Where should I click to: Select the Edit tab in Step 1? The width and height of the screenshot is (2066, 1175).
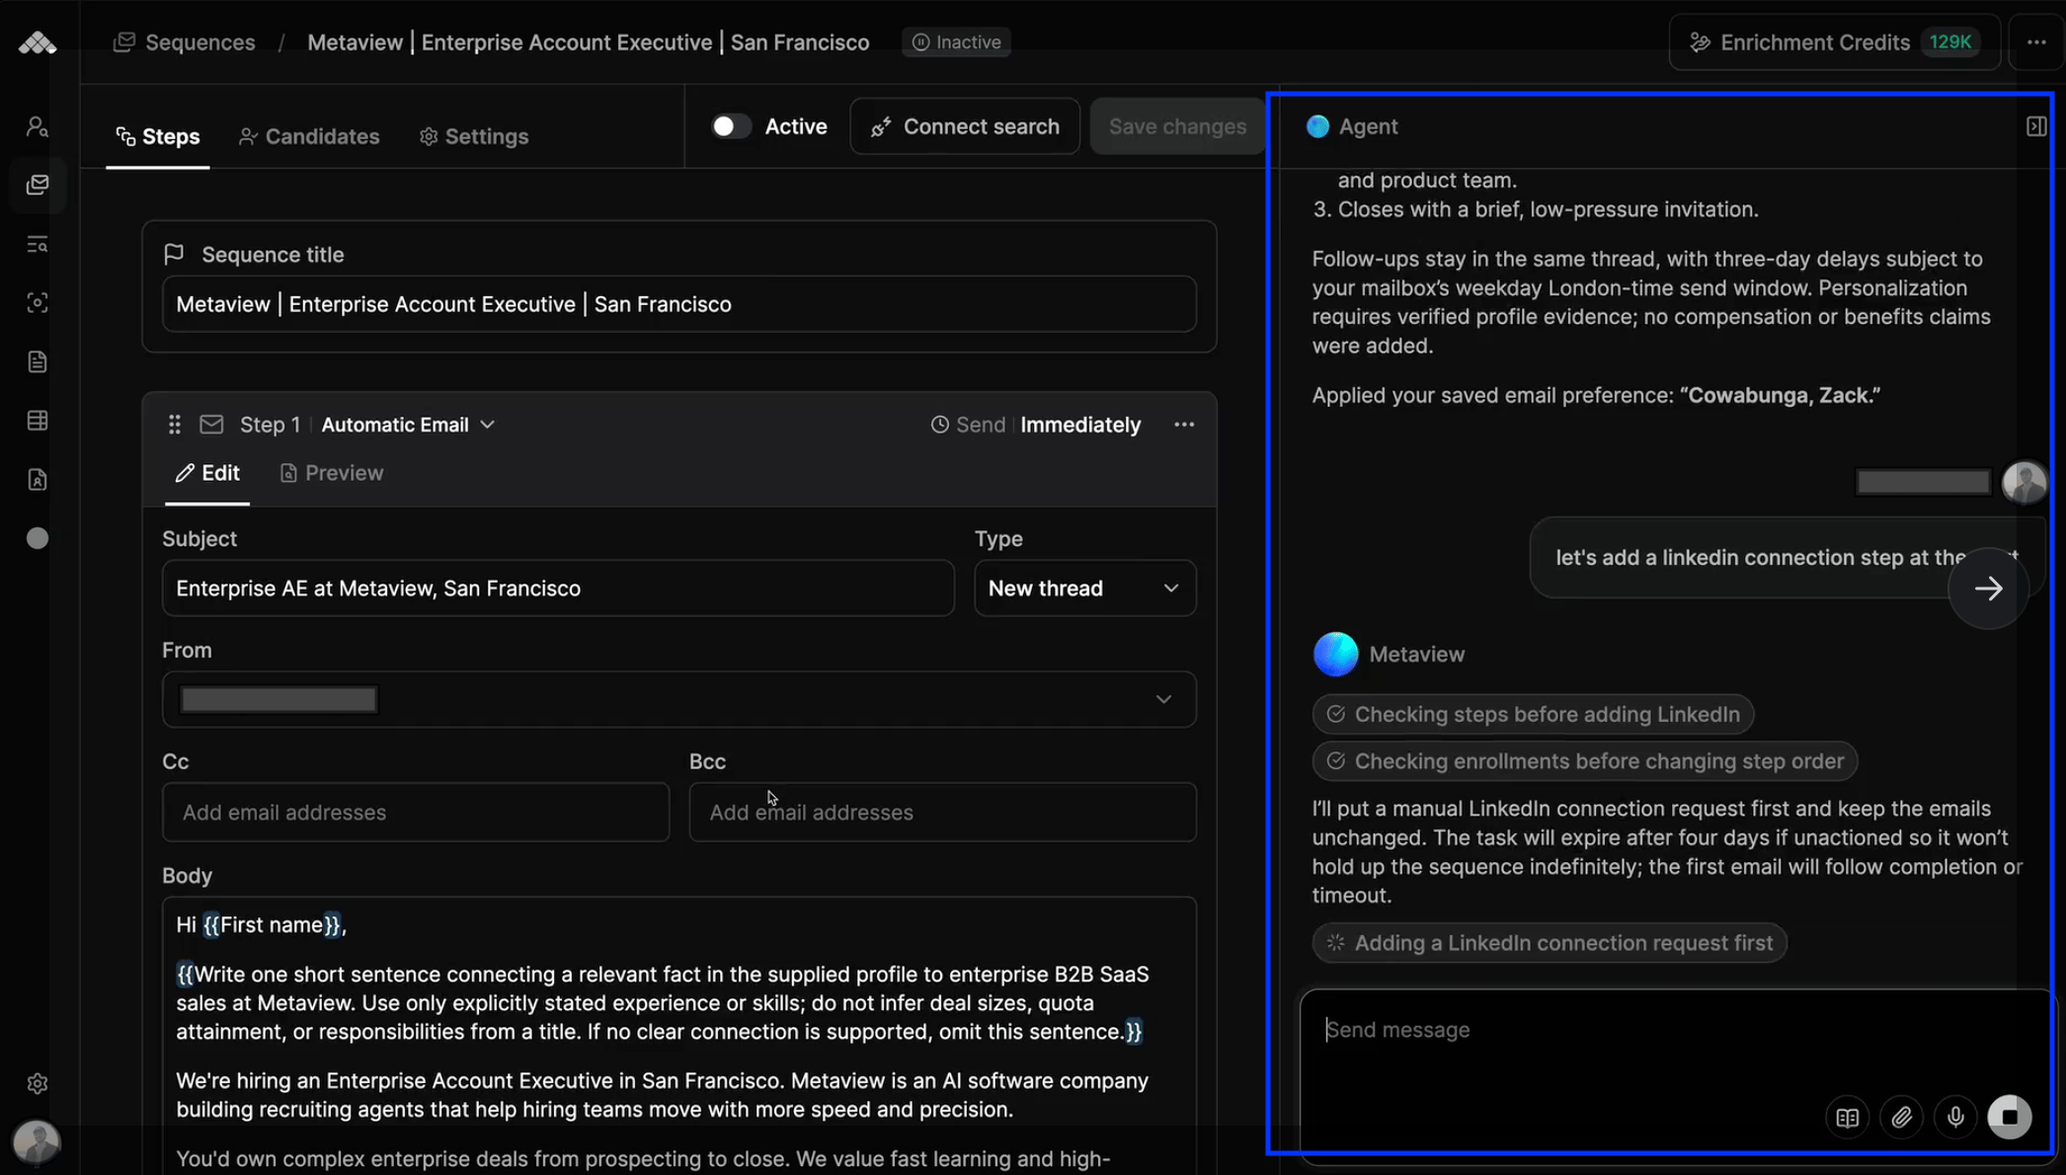[x=207, y=473]
